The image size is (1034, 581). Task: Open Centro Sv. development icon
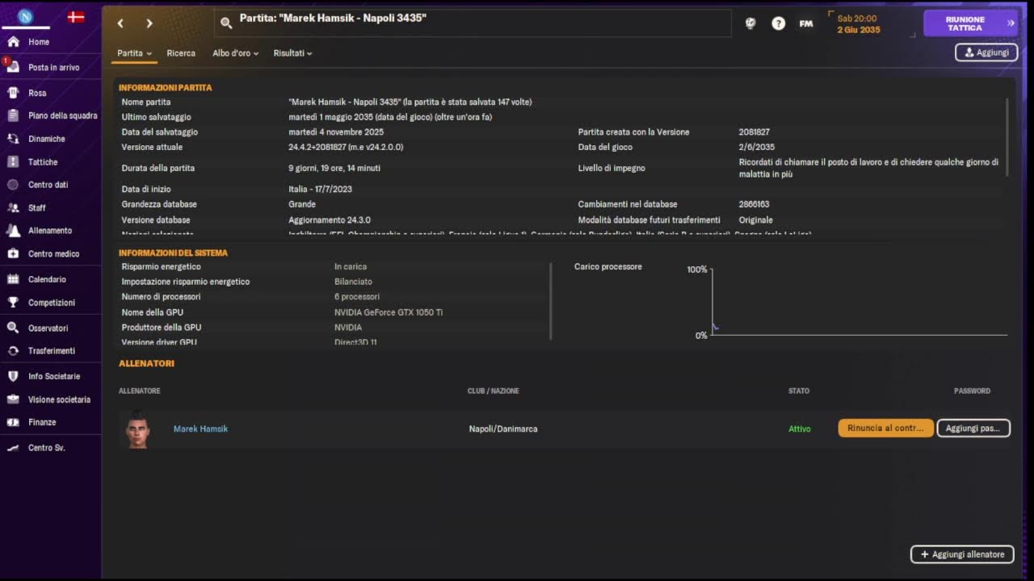click(13, 448)
